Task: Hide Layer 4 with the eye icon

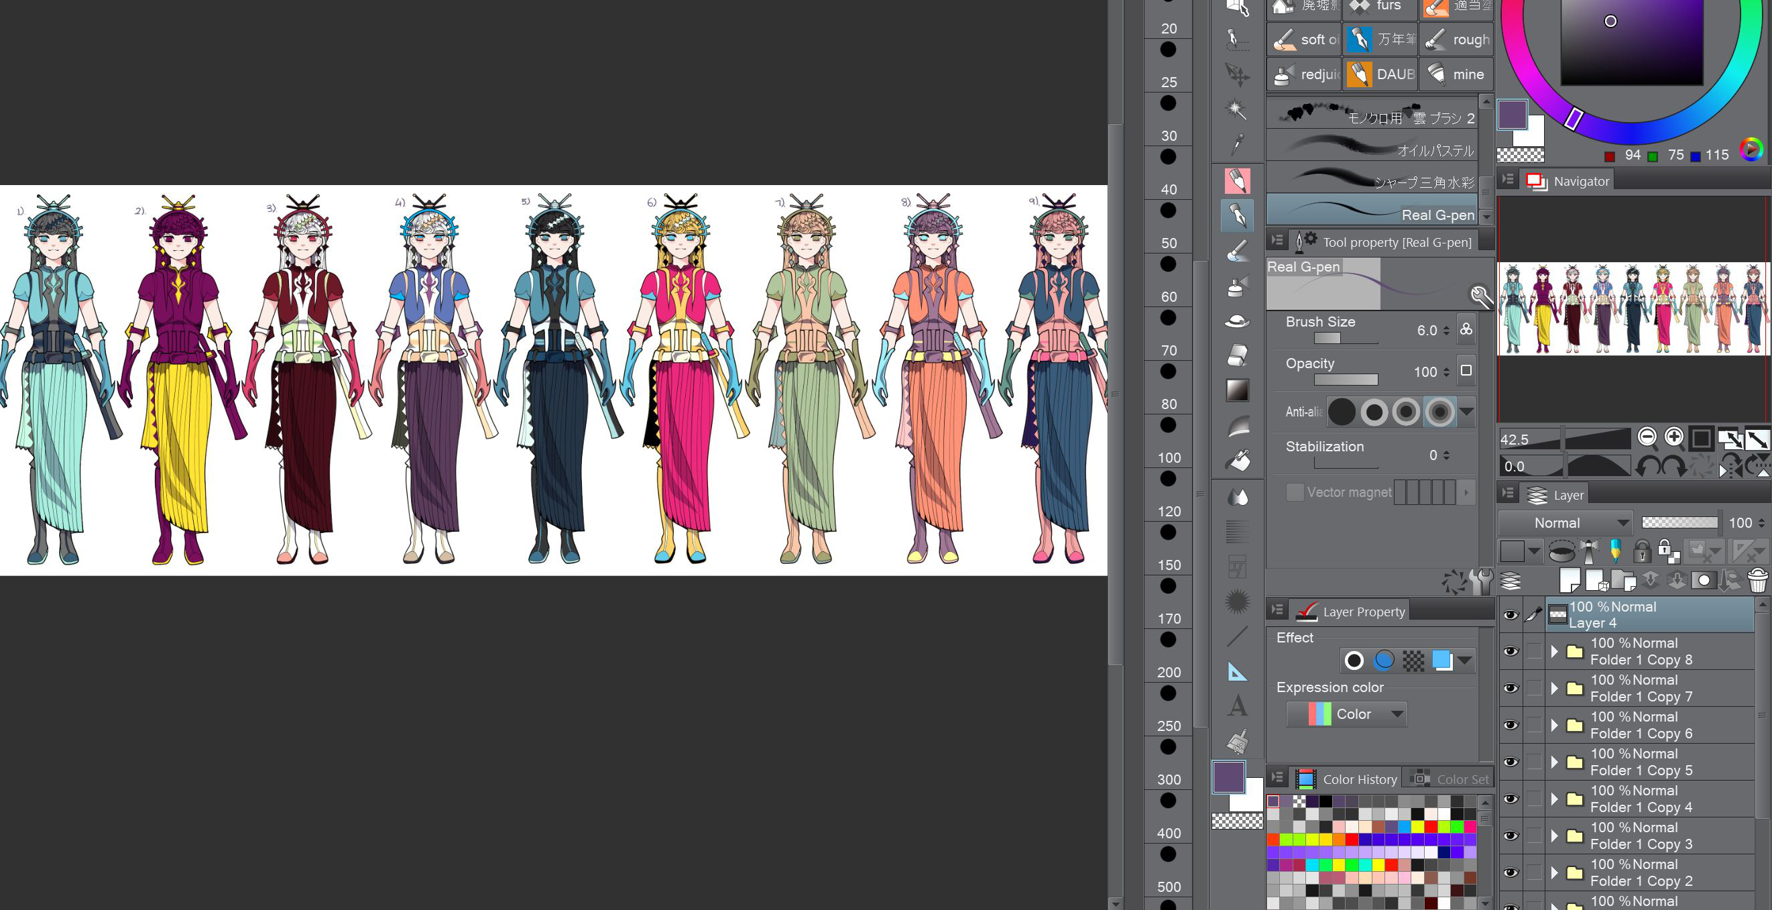Action: coord(1510,615)
